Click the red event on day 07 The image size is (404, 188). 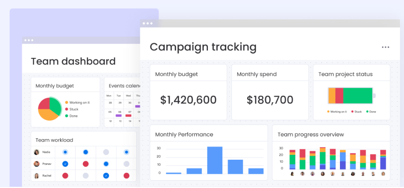129,116
